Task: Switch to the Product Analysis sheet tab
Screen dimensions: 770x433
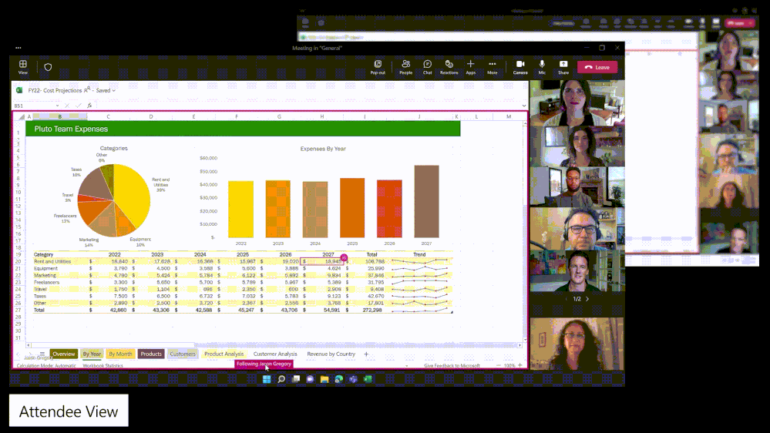Action: click(224, 354)
